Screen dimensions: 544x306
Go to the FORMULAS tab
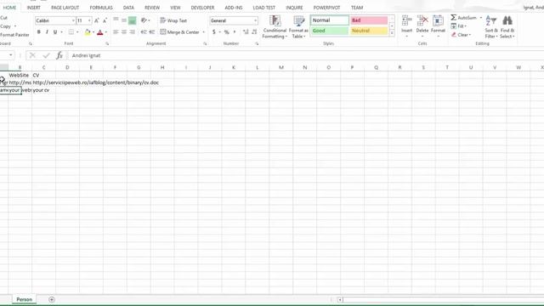coord(101,8)
